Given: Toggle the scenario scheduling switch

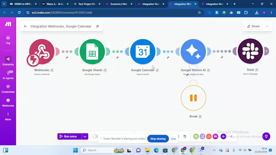Looking at the screenshot, I should (95, 136).
